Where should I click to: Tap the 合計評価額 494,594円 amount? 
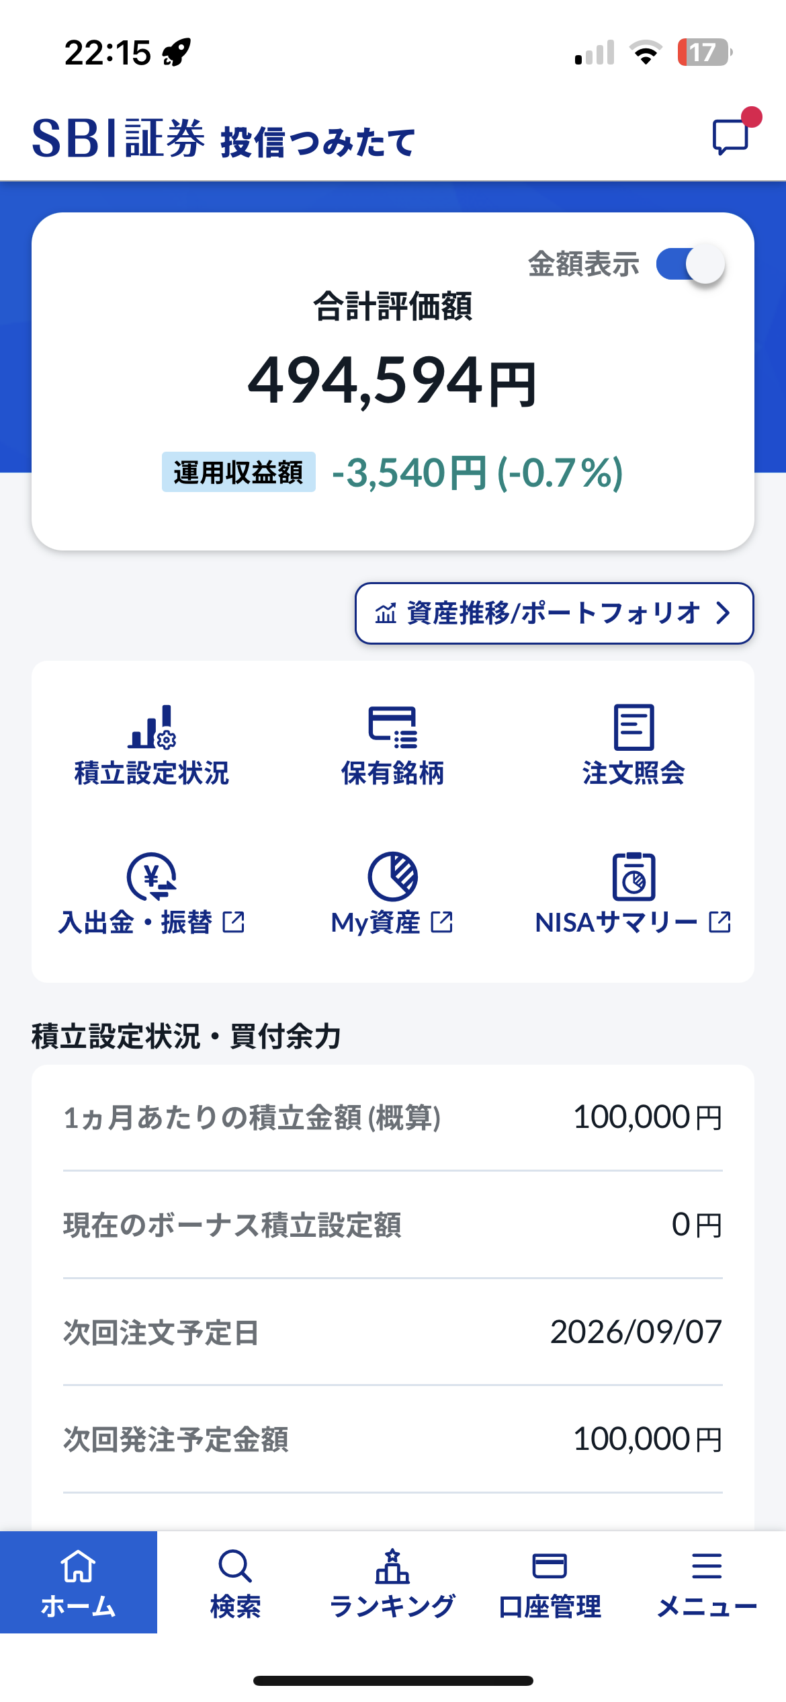pos(393,380)
